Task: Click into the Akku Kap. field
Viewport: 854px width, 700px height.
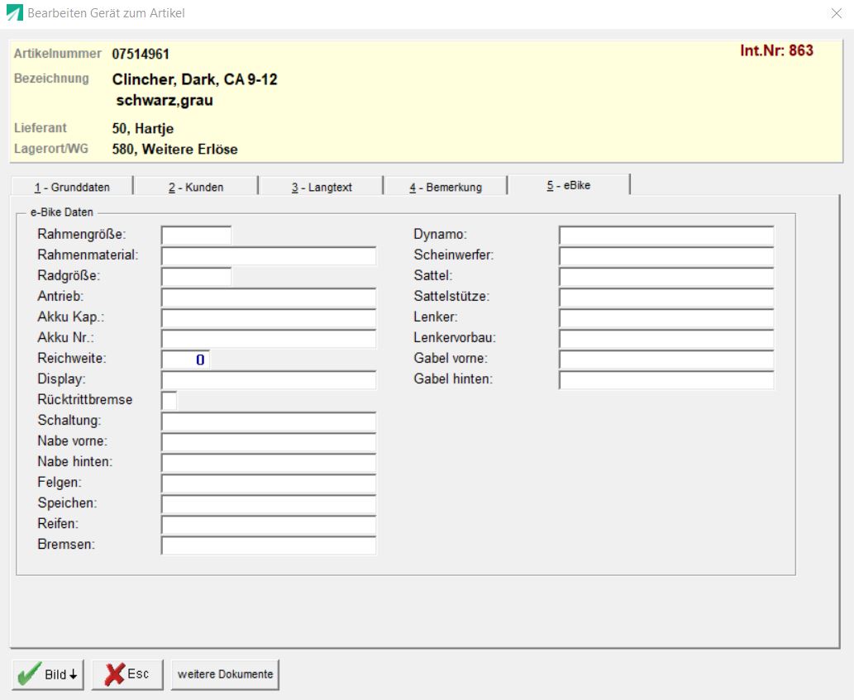Action: pos(268,318)
